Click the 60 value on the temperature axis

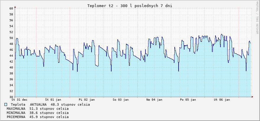coord(11,9)
